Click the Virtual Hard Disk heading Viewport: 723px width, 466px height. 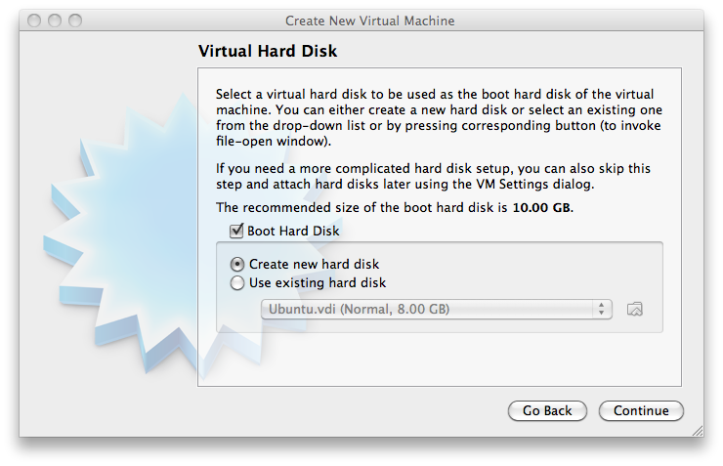point(268,51)
